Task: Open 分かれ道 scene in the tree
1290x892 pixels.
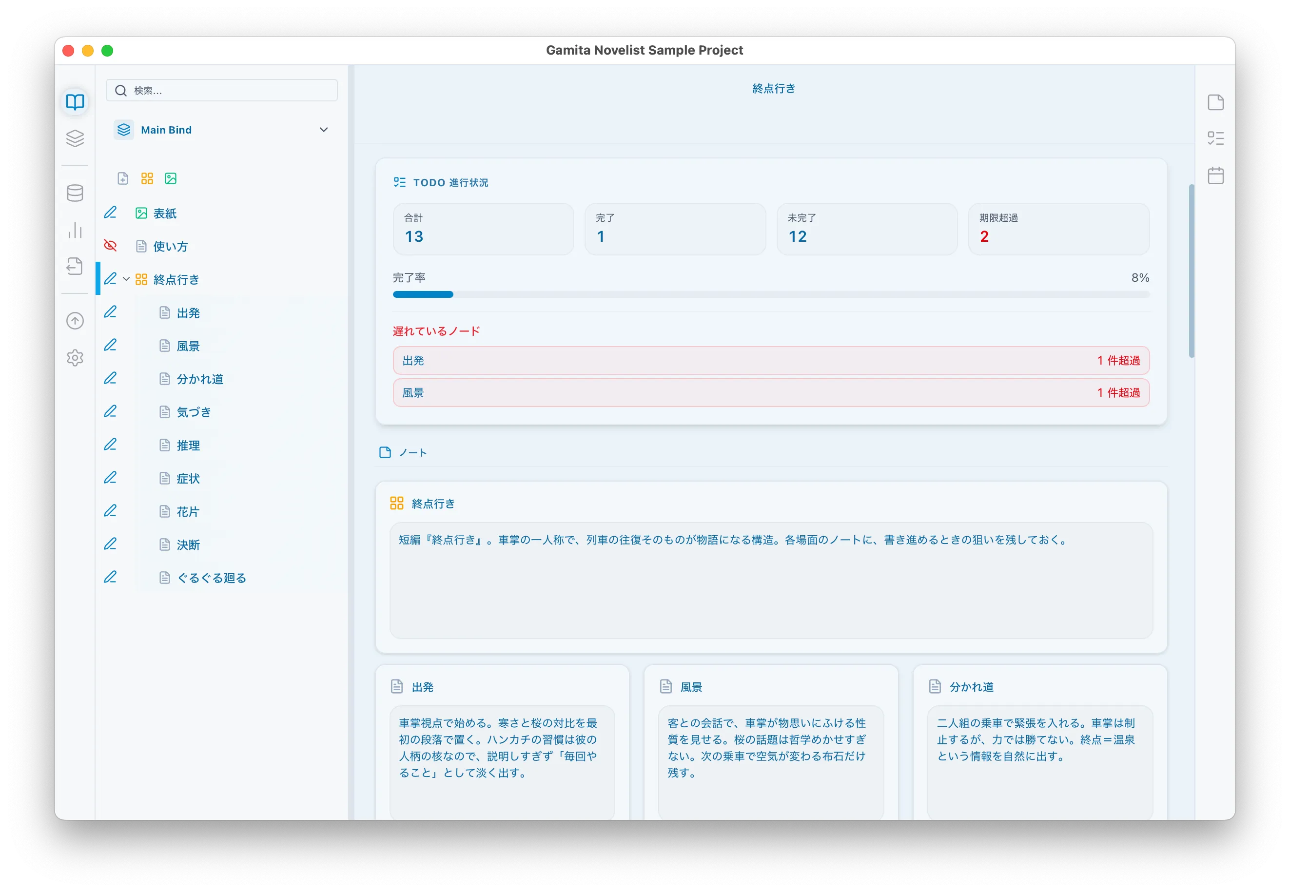Action: pos(199,378)
